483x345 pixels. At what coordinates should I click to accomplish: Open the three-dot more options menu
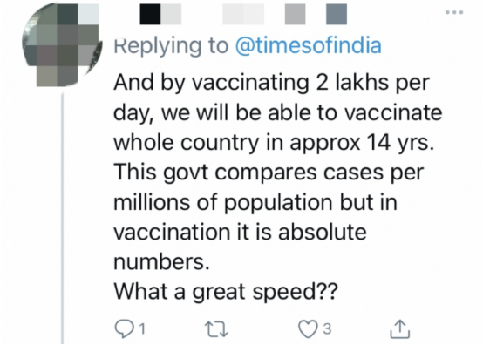point(454,12)
